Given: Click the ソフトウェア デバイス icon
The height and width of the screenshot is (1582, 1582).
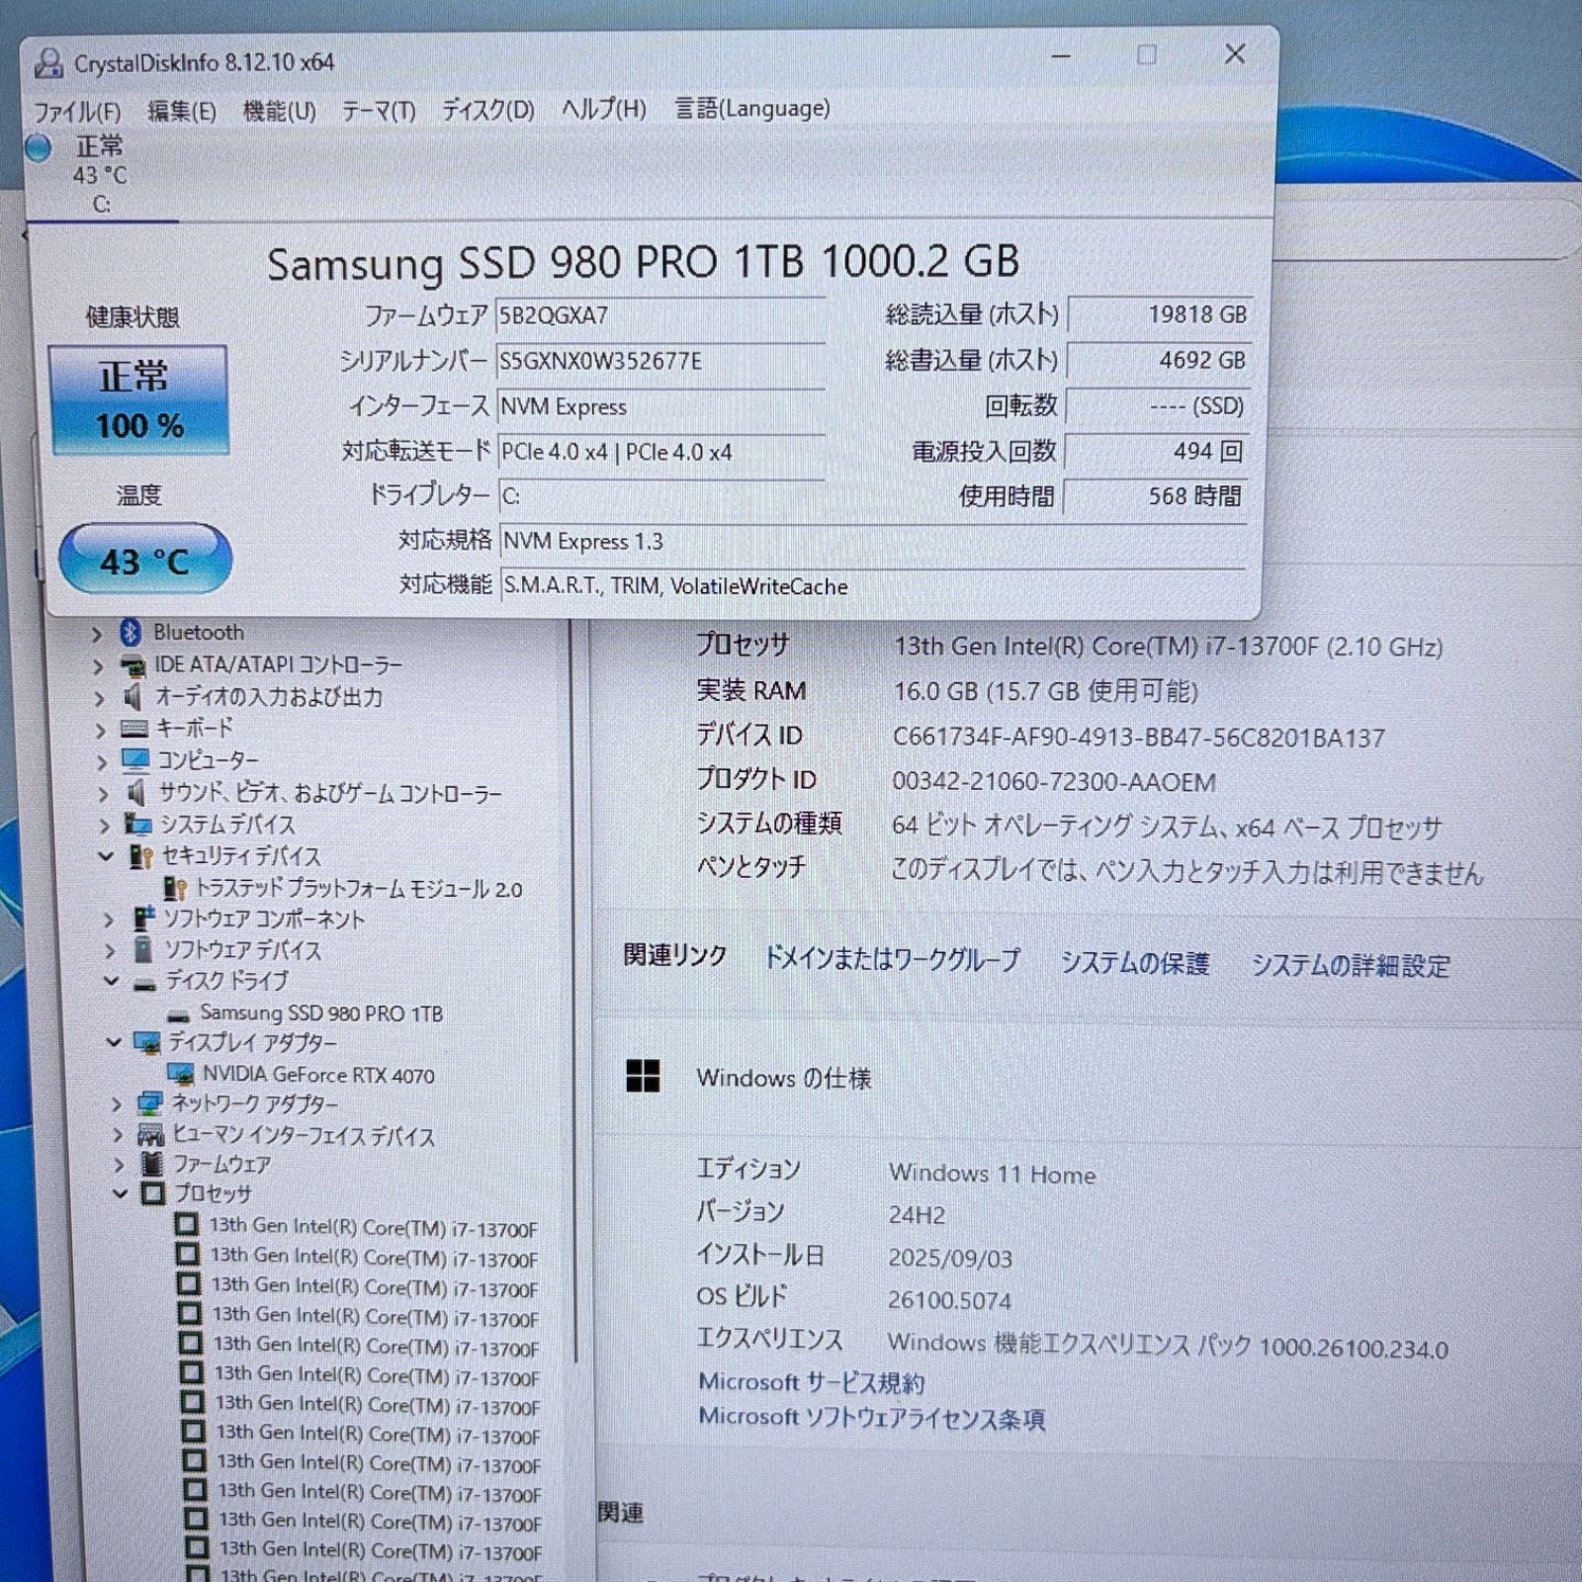Looking at the screenshot, I should pos(143,949).
